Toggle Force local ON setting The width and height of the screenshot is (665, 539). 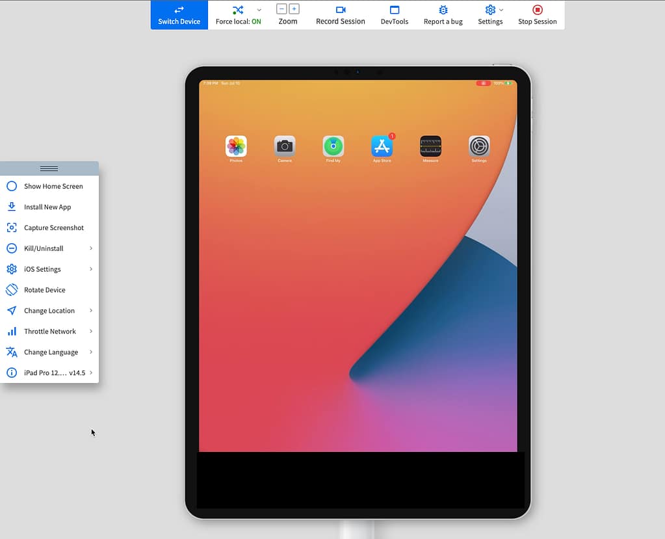239,15
